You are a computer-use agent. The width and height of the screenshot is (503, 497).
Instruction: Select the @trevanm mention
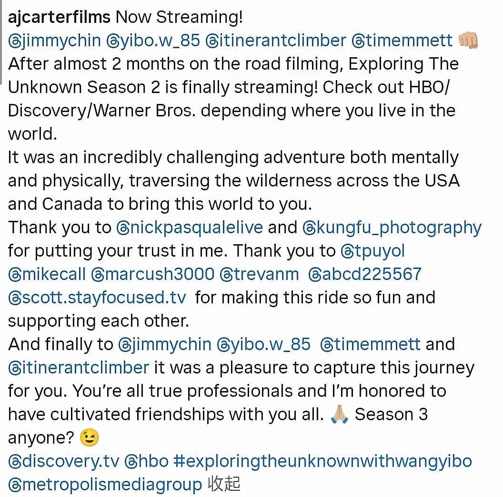[x=259, y=274]
